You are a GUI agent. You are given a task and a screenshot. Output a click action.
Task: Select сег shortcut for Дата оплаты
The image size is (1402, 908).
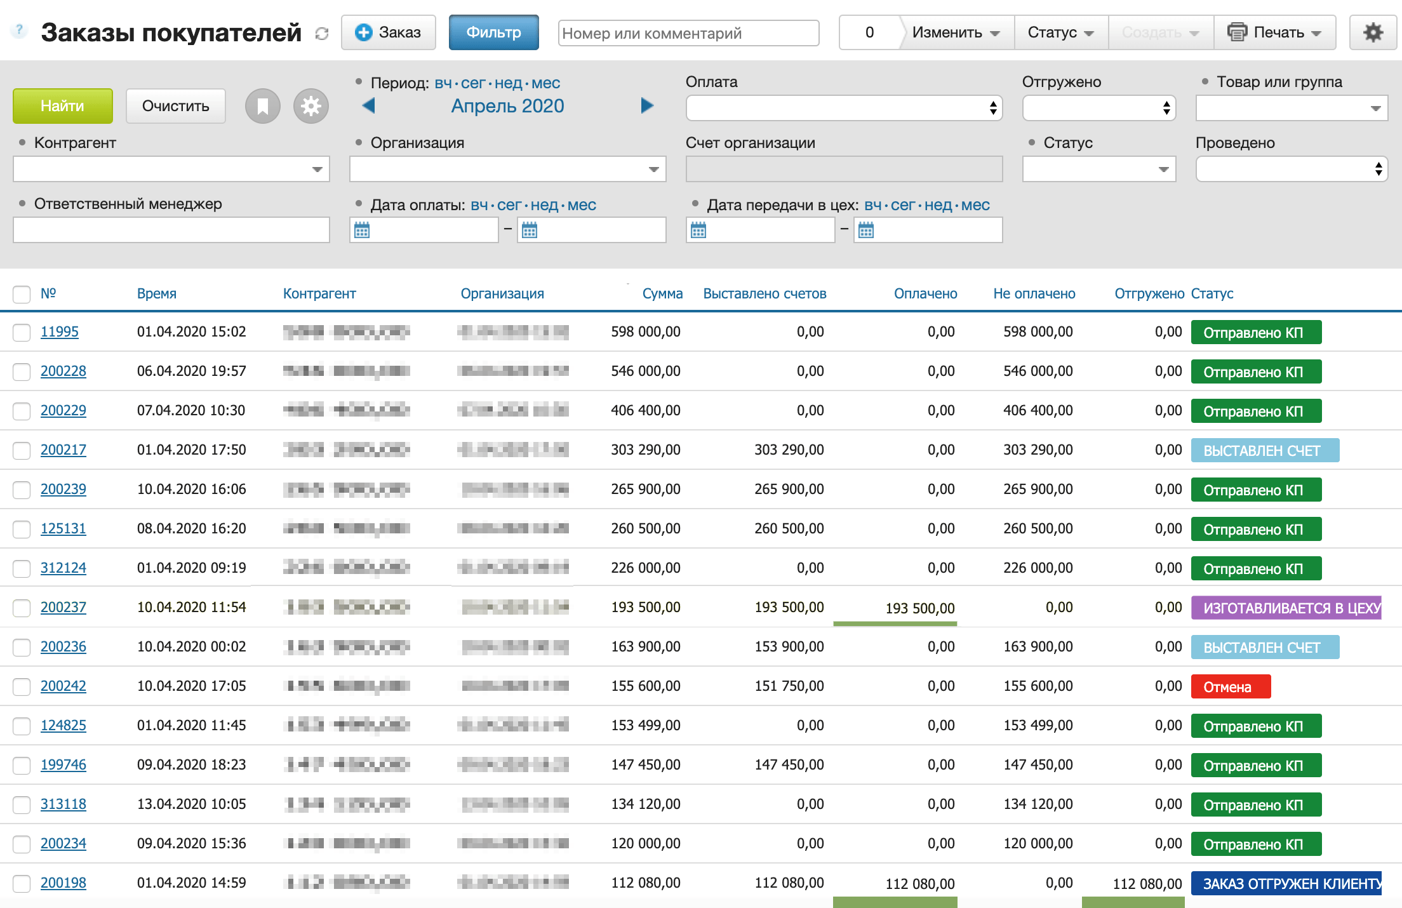509,205
